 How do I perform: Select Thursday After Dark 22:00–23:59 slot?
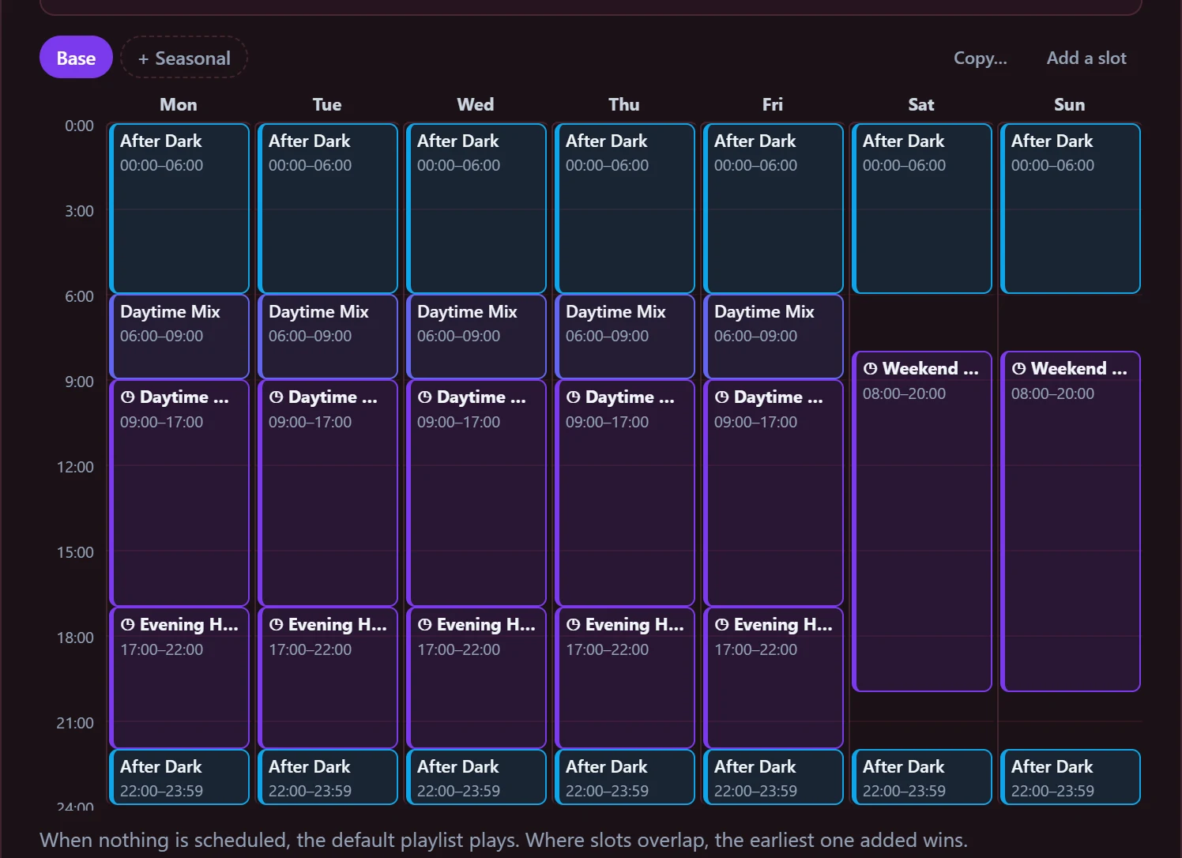tap(625, 777)
